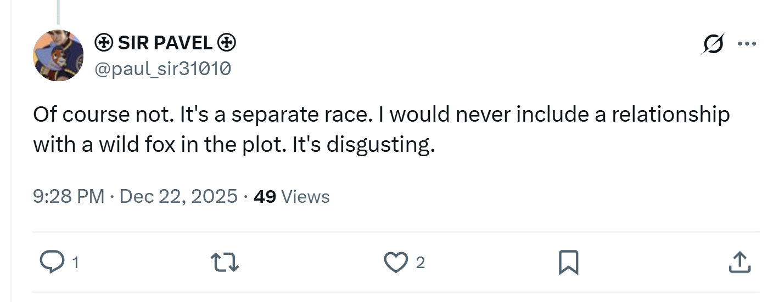
Task: Click the like count number 2
Action: point(420,263)
